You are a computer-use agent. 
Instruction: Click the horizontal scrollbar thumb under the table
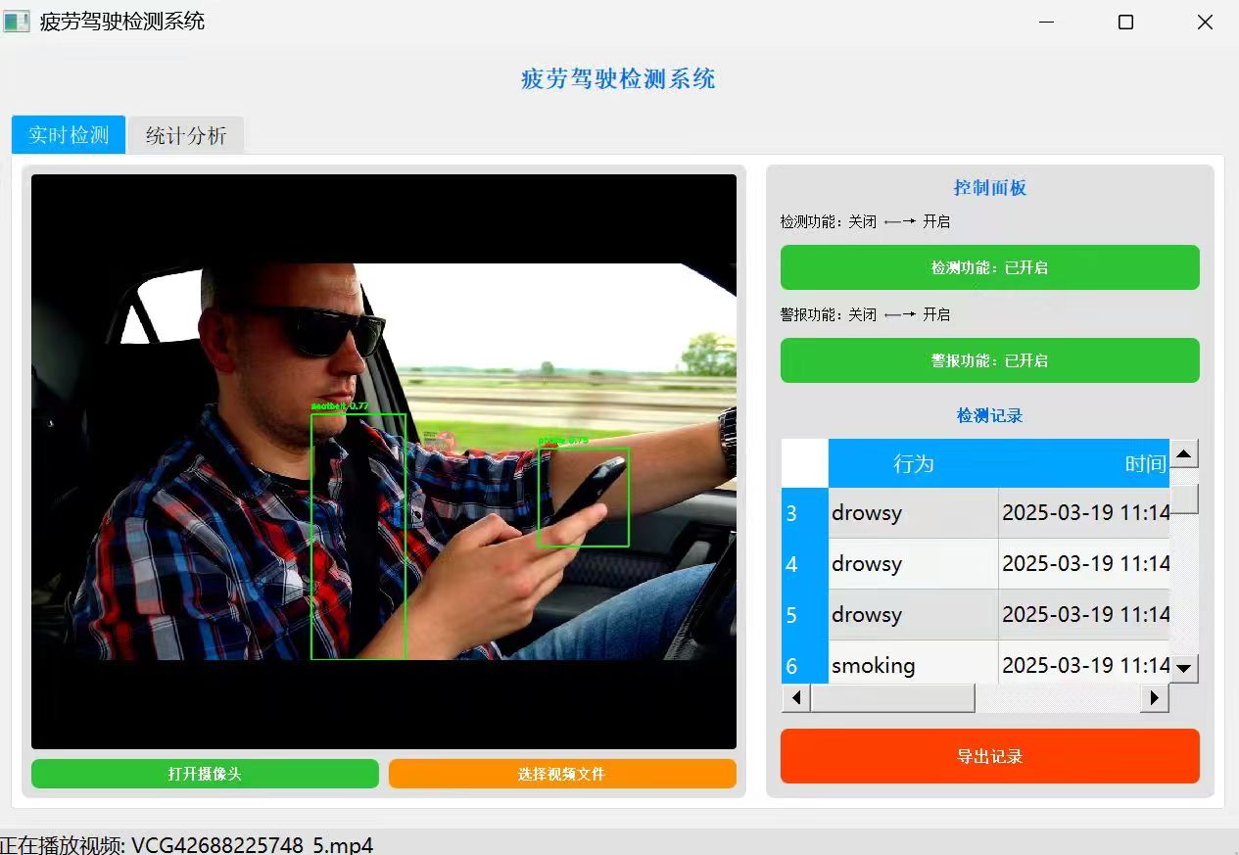pos(892,698)
